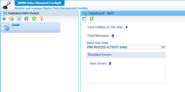Screen dimensions: 185x92
Task: Click the list with green dot icon
Action: (x=12, y=19)
